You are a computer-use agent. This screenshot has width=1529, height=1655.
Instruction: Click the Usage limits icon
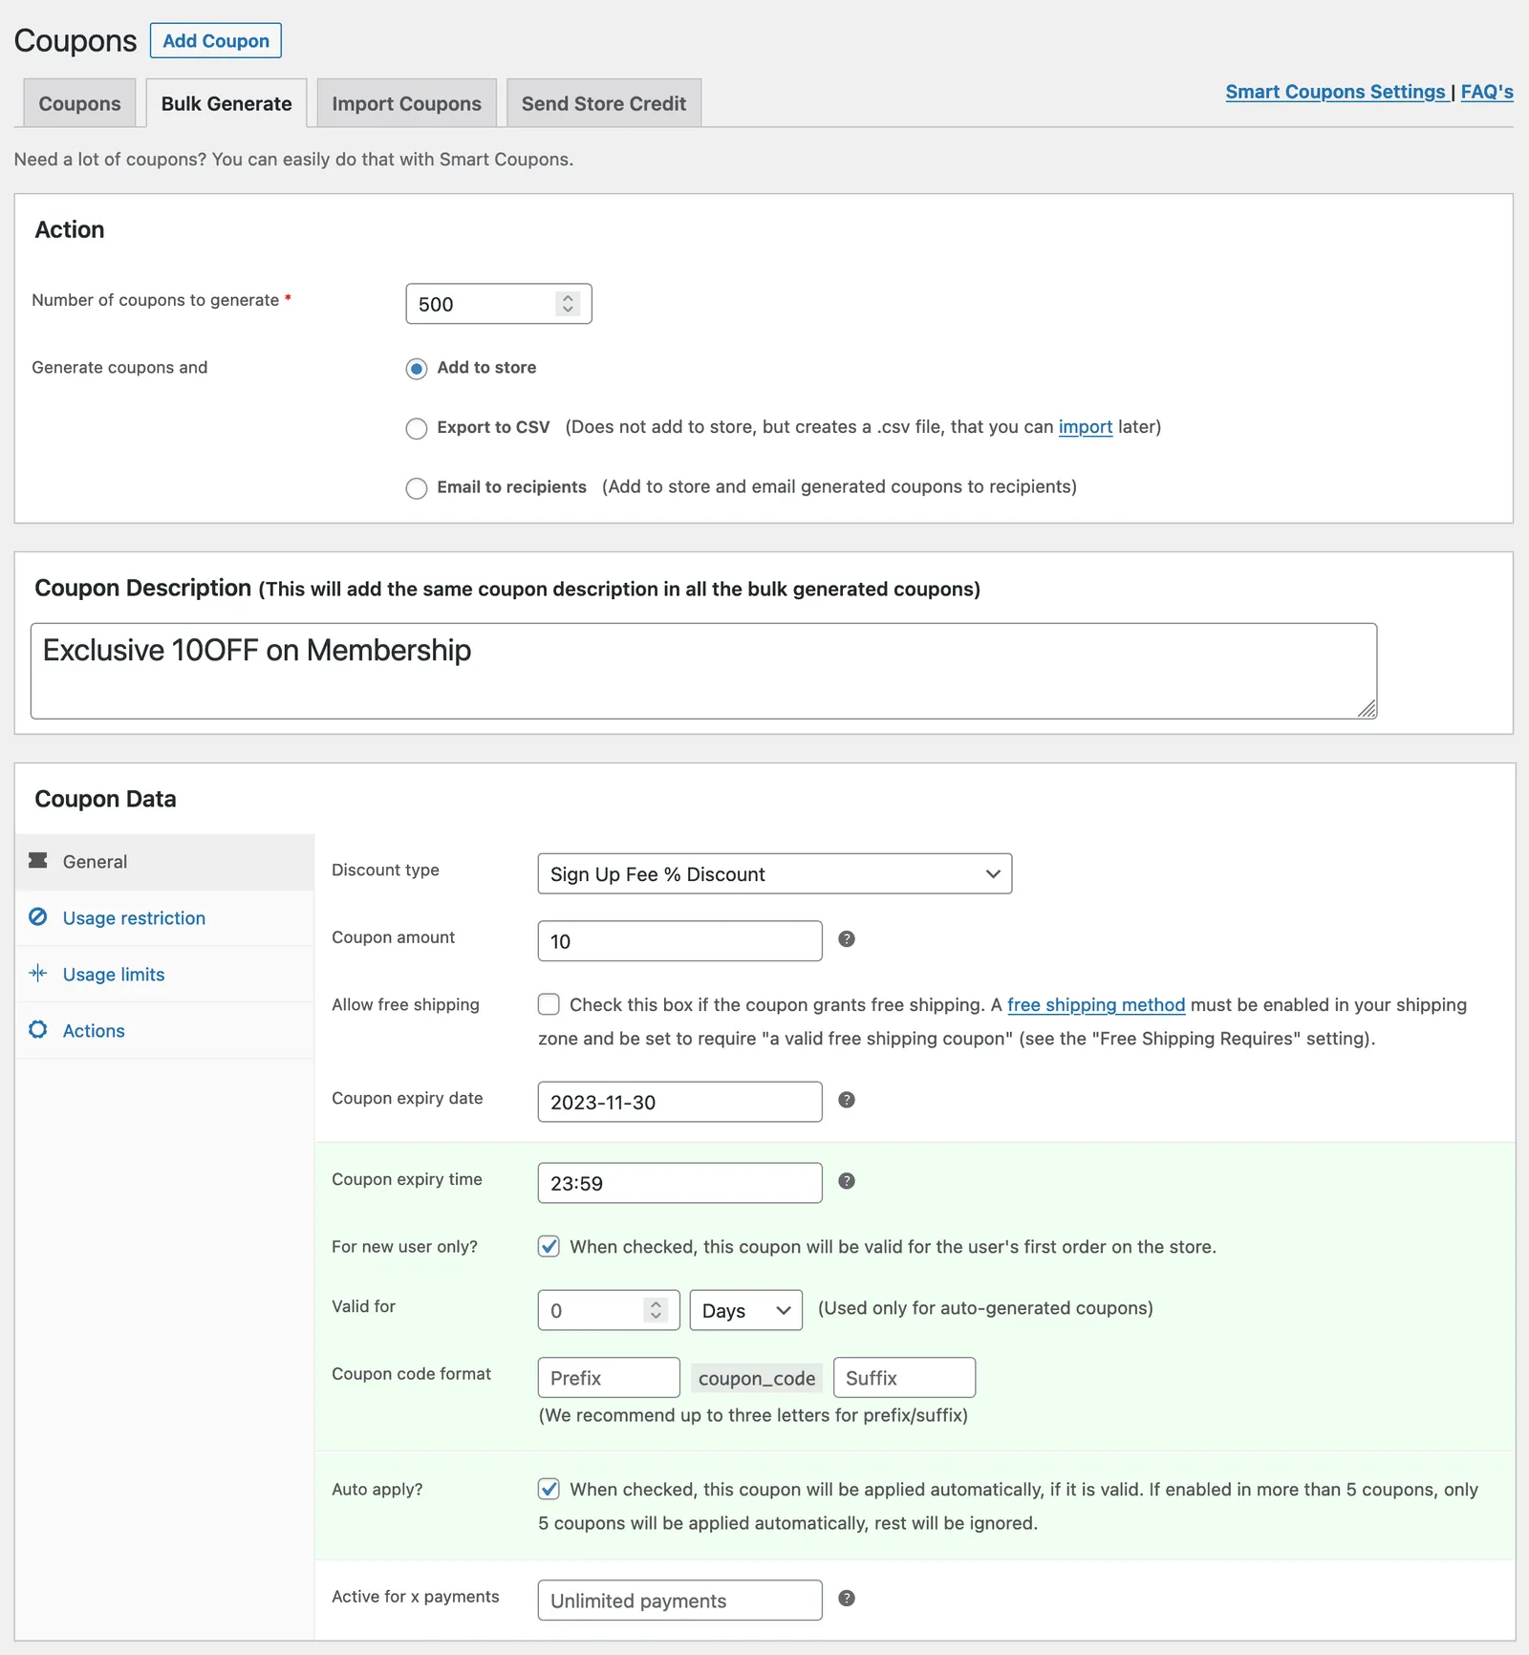[x=38, y=974]
